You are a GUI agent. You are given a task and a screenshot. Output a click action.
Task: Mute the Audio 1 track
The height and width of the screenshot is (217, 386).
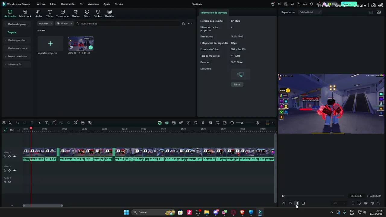(9, 182)
